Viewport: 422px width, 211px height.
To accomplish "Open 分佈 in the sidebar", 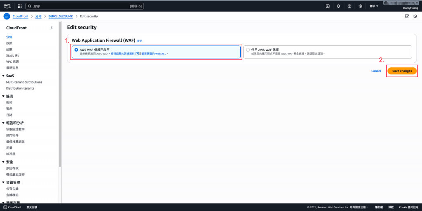I will [x=9, y=37].
